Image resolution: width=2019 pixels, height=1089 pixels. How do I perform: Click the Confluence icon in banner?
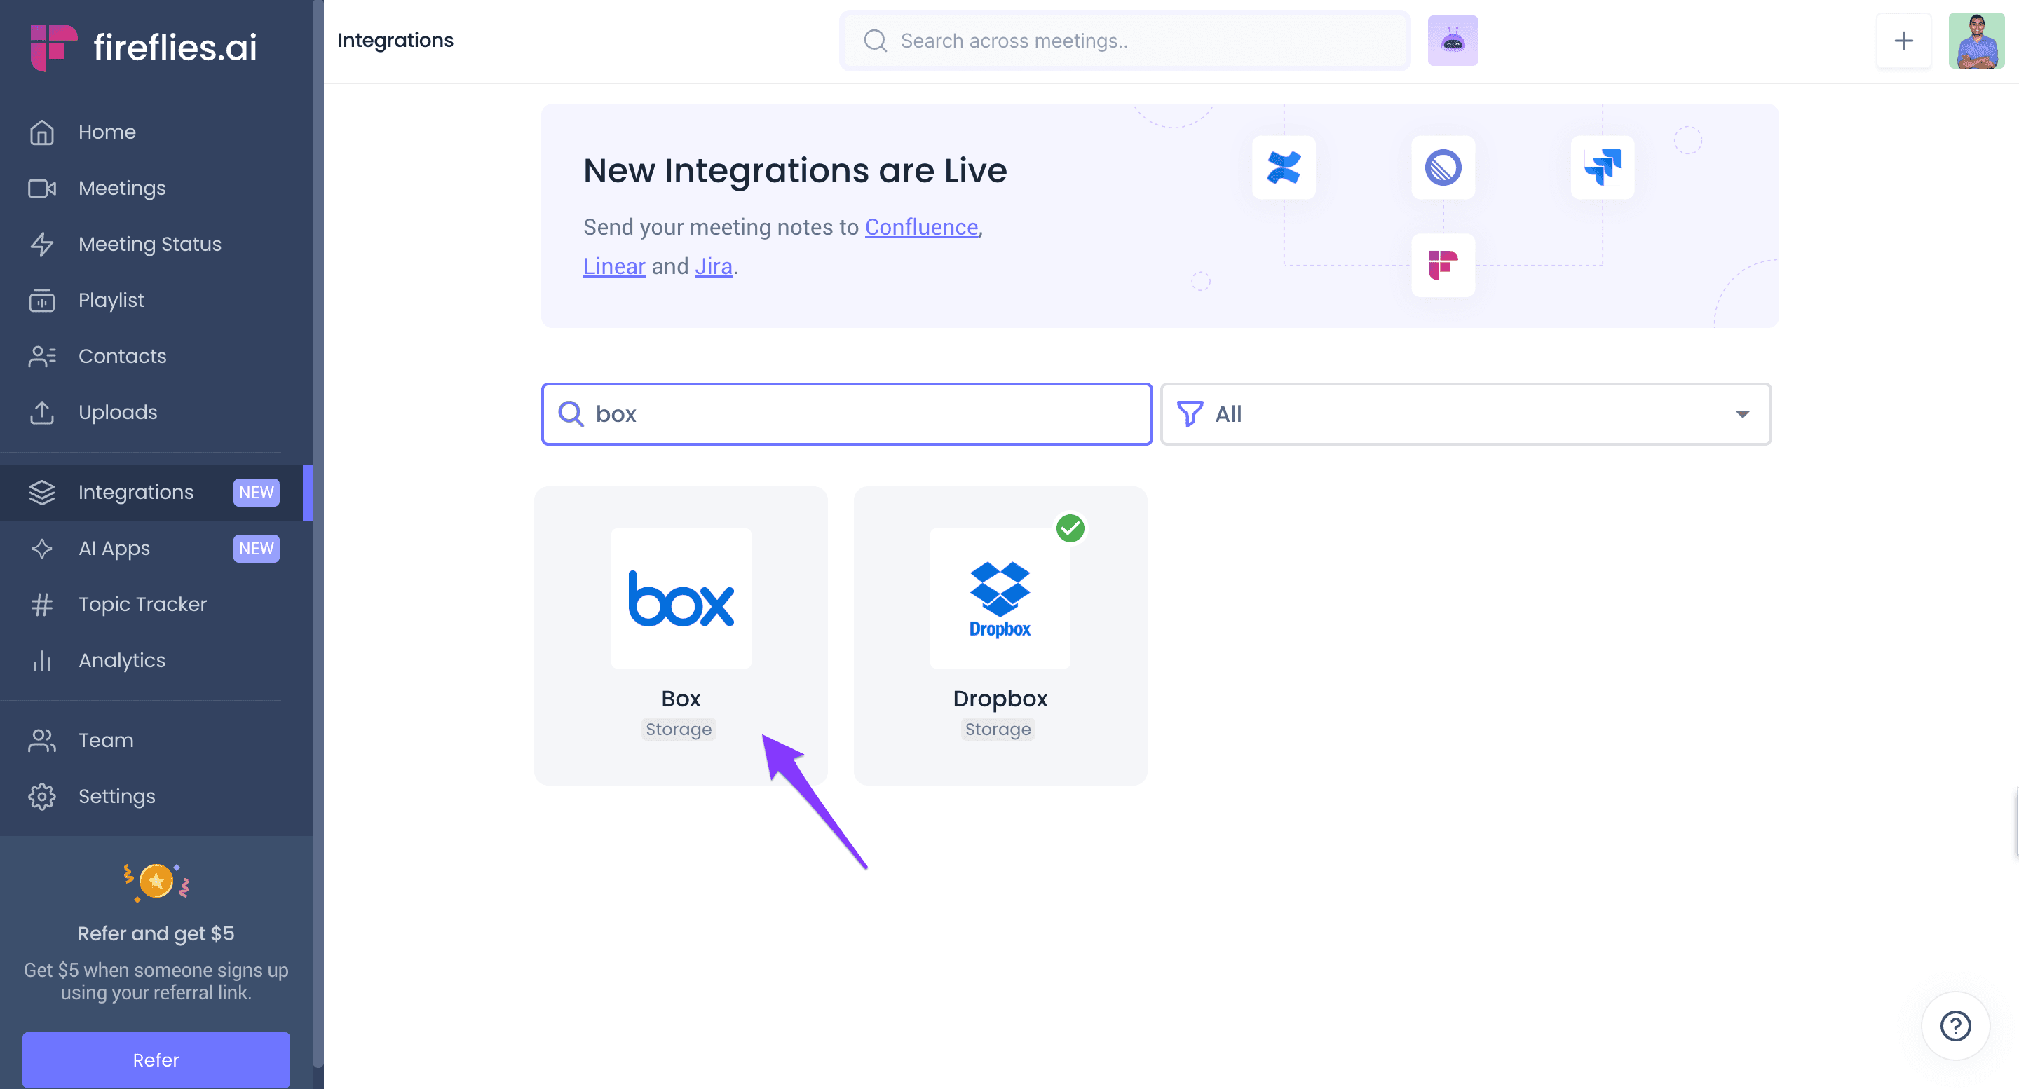tap(1283, 167)
